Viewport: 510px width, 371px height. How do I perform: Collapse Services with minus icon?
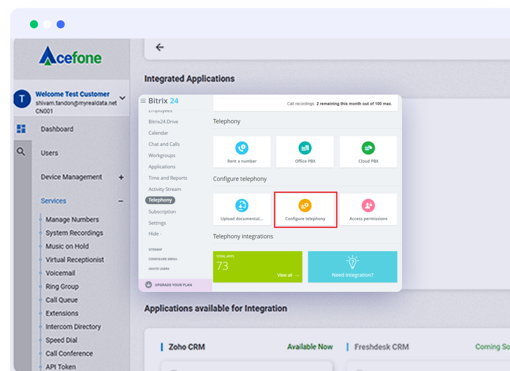(121, 201)
